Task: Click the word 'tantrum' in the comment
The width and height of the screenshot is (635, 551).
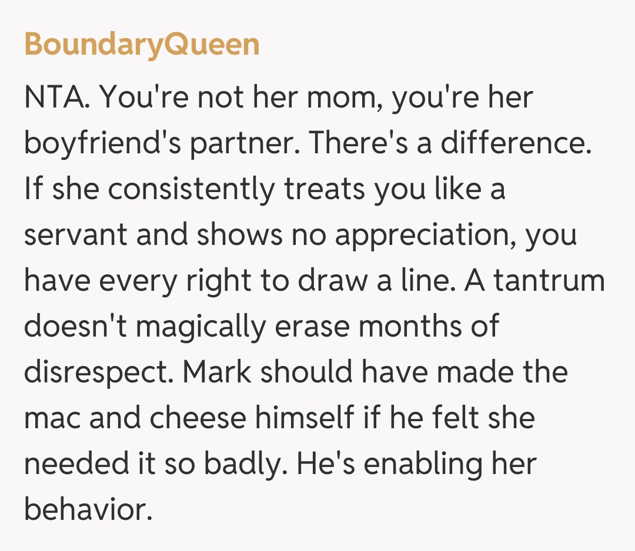Action: click(x=549, y=281)
